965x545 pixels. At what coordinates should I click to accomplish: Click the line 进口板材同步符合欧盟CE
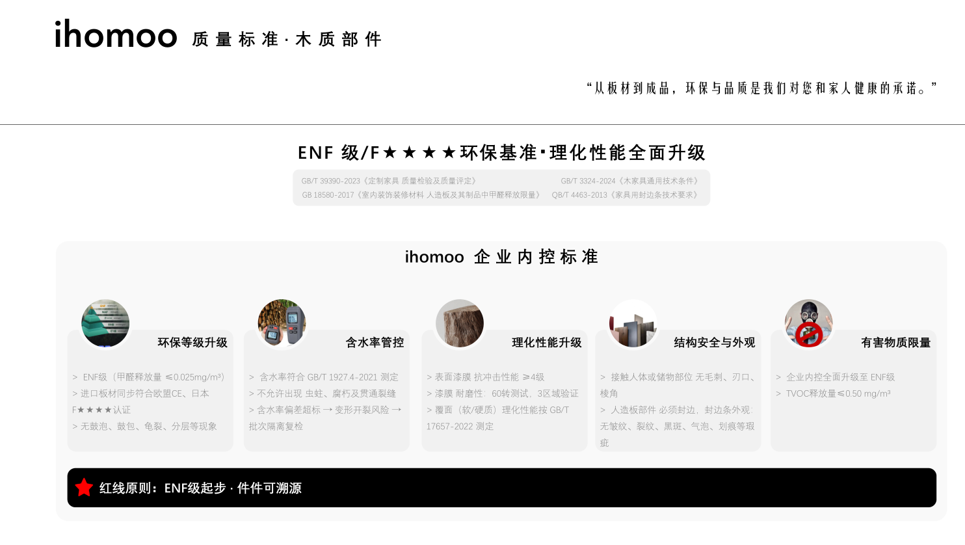[141, 401]
